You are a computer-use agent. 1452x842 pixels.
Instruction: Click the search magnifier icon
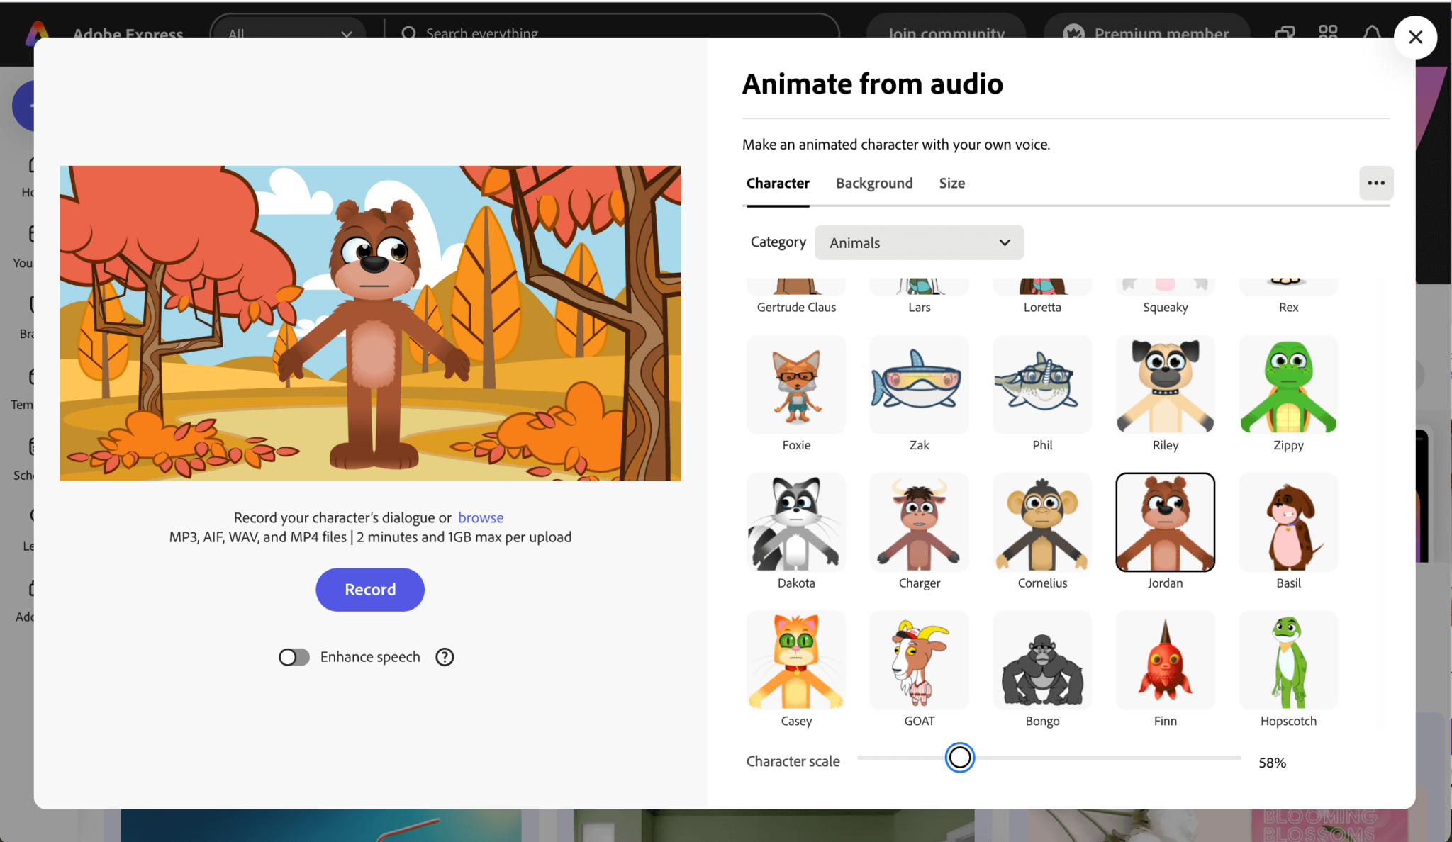click(x=409, y=33)
